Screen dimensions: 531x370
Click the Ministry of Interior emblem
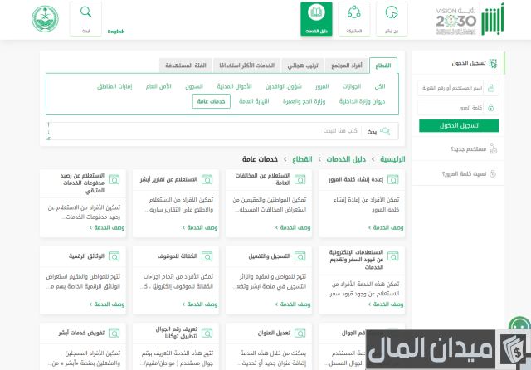tap(45, 19)
